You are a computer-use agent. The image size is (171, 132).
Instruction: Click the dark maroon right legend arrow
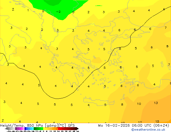78,129
